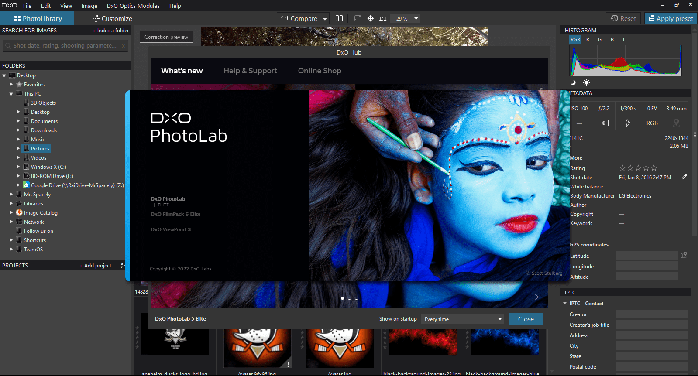698x376 pixels.
Task: Select the hand move tool icon
Action: tap(371, 18)
